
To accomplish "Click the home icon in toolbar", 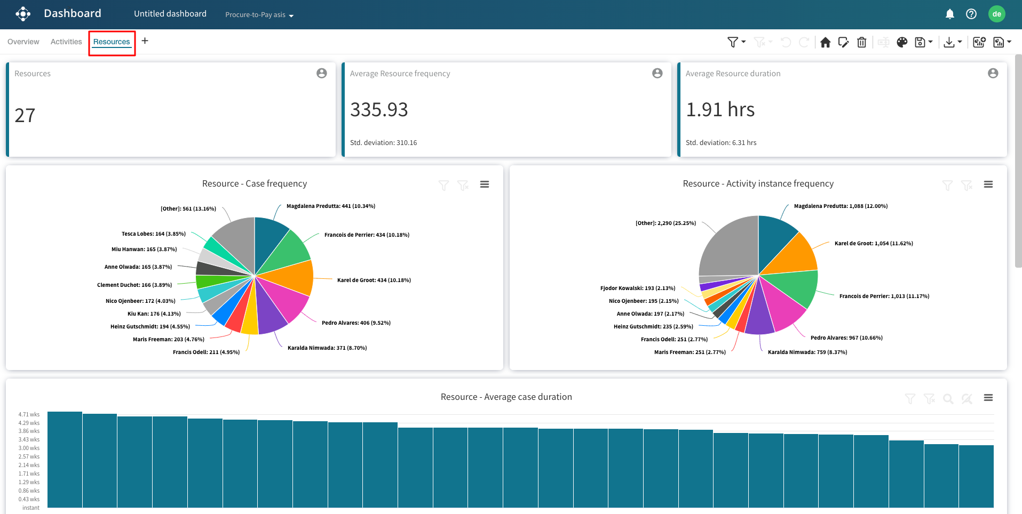I will (825, 42).
